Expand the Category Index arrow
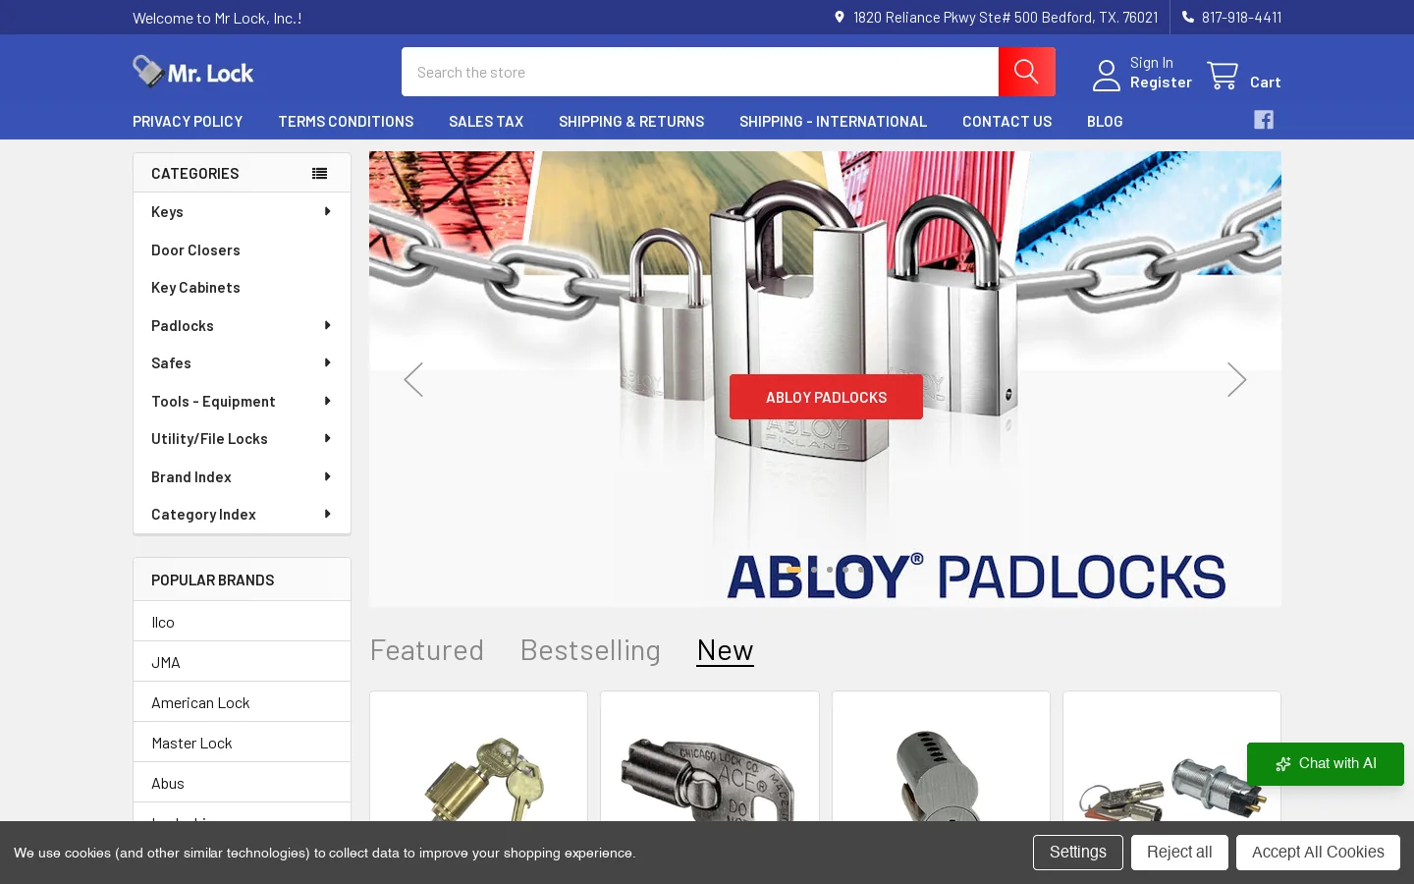This screenshot has width=1414, height=884. (x=327, y=514)
